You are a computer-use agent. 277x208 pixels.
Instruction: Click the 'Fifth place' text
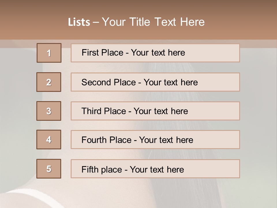[102, 170]
